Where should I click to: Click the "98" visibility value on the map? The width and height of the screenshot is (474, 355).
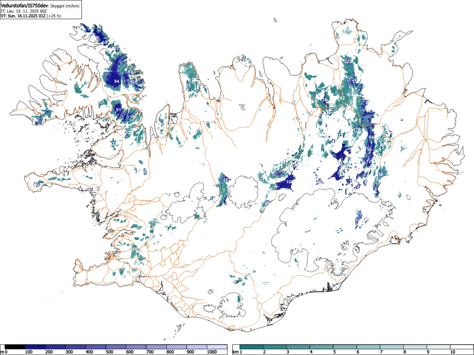pyautogui.click(x=130, y=72)
